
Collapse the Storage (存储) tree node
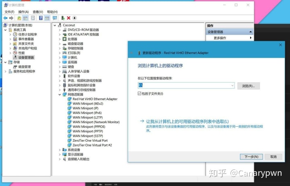point(6,62)
